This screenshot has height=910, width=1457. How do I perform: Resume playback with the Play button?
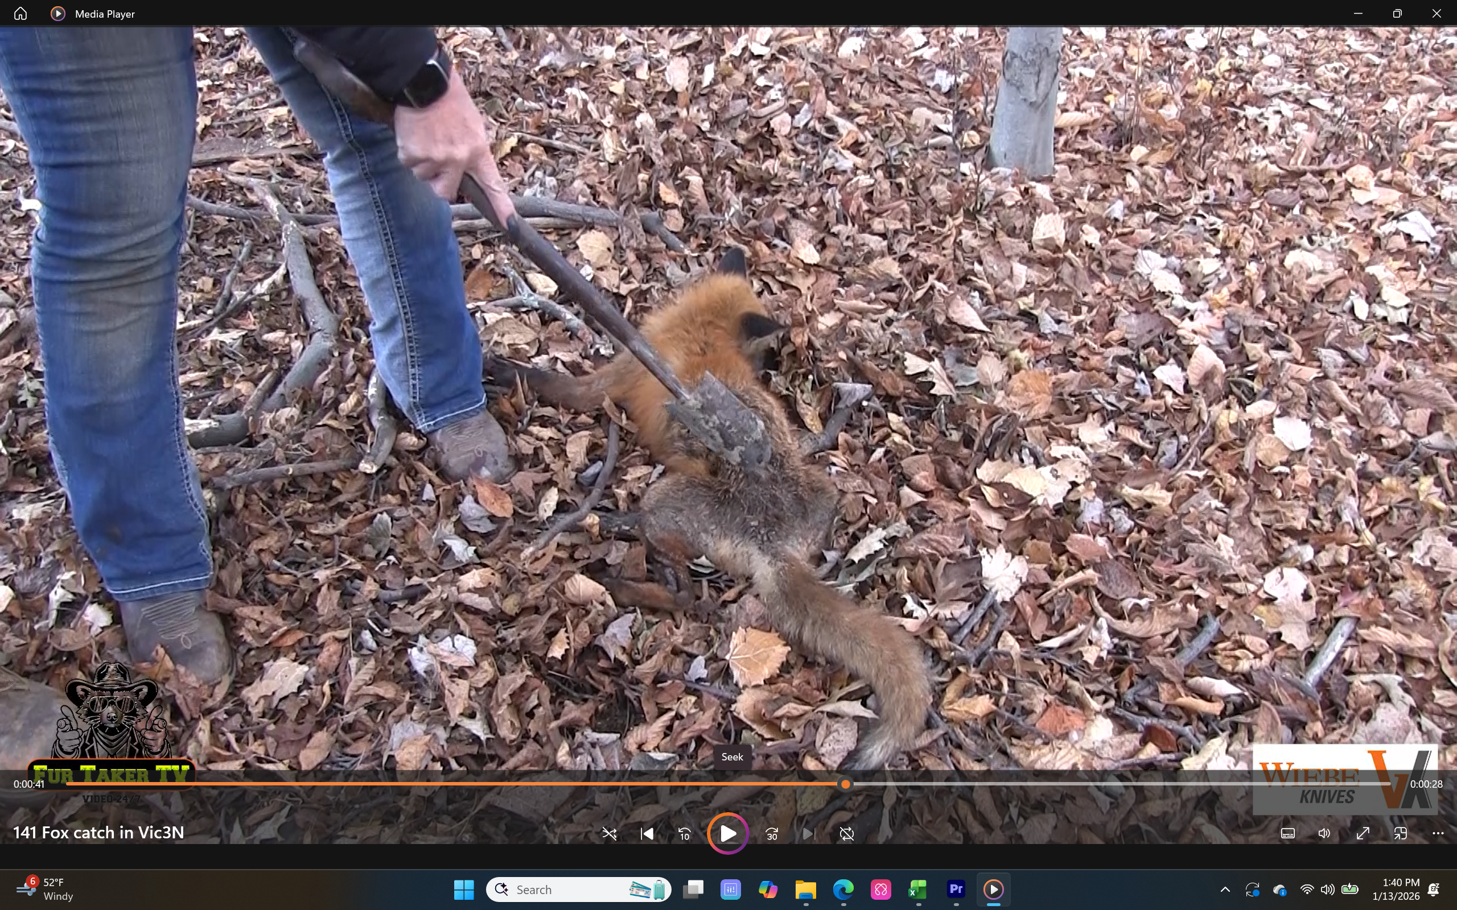click(x=727, y=834)
